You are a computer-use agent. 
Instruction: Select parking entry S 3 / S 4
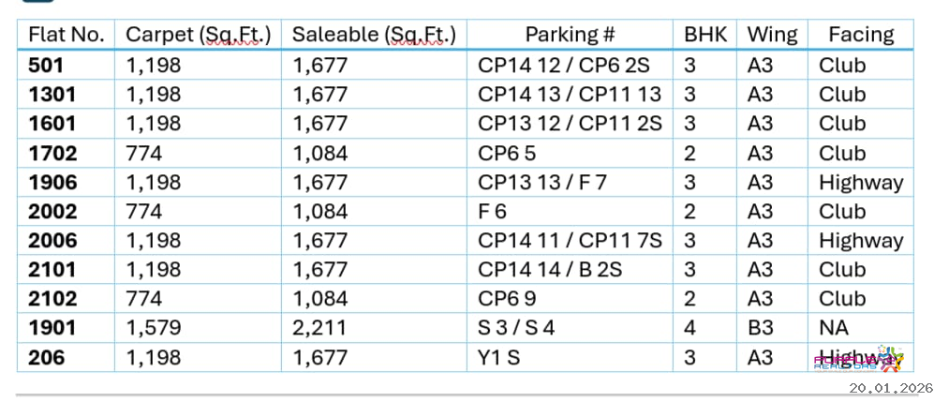point(516,328)
